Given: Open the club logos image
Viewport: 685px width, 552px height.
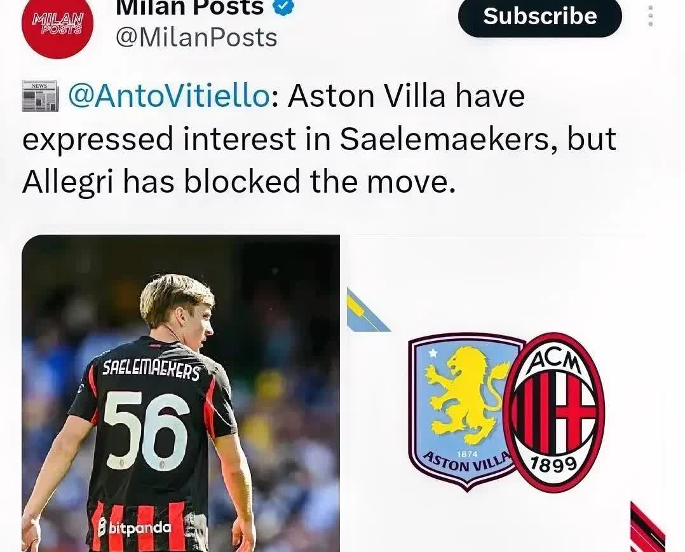Looking at the screenshot, I should point(506,394).
